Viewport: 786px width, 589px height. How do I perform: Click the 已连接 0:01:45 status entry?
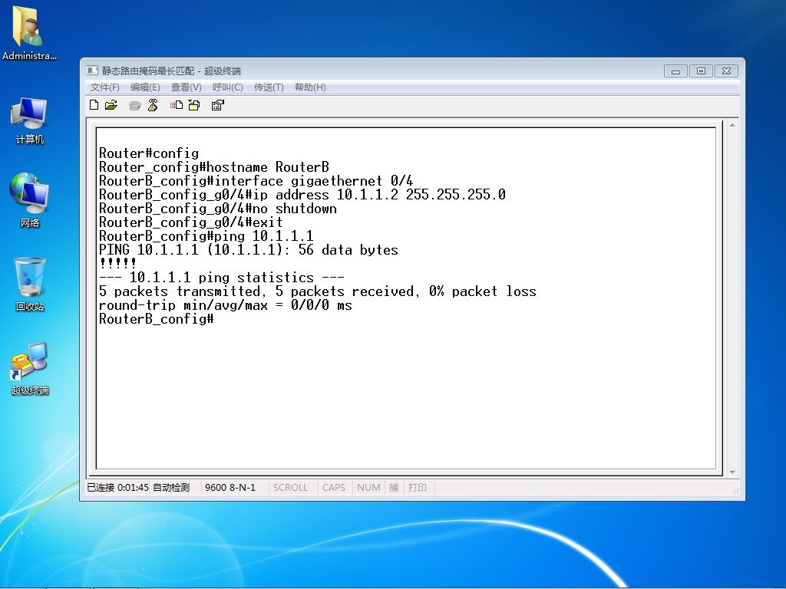pos(117,487)
